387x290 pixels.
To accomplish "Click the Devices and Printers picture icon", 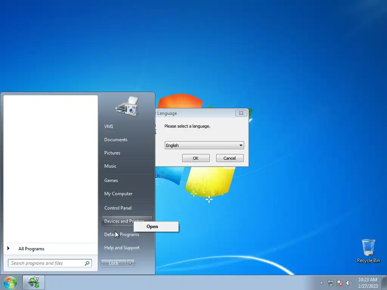I will pos(127,106).
